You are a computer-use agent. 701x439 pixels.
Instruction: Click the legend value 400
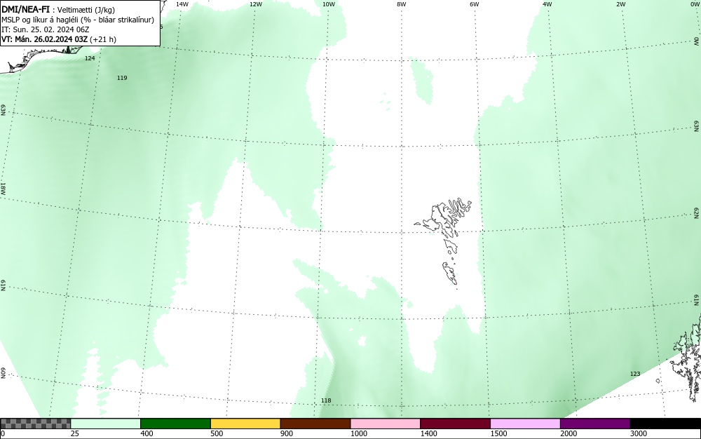click(x=147, y=433)
